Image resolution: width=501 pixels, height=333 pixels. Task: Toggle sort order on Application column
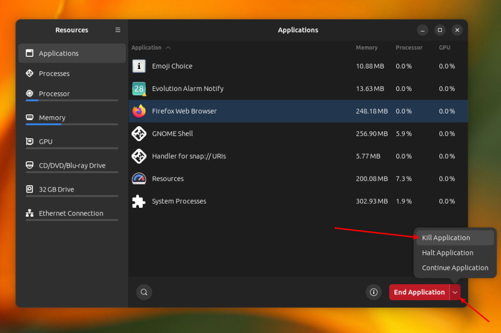pyautogui.click(x=151, y=47)
